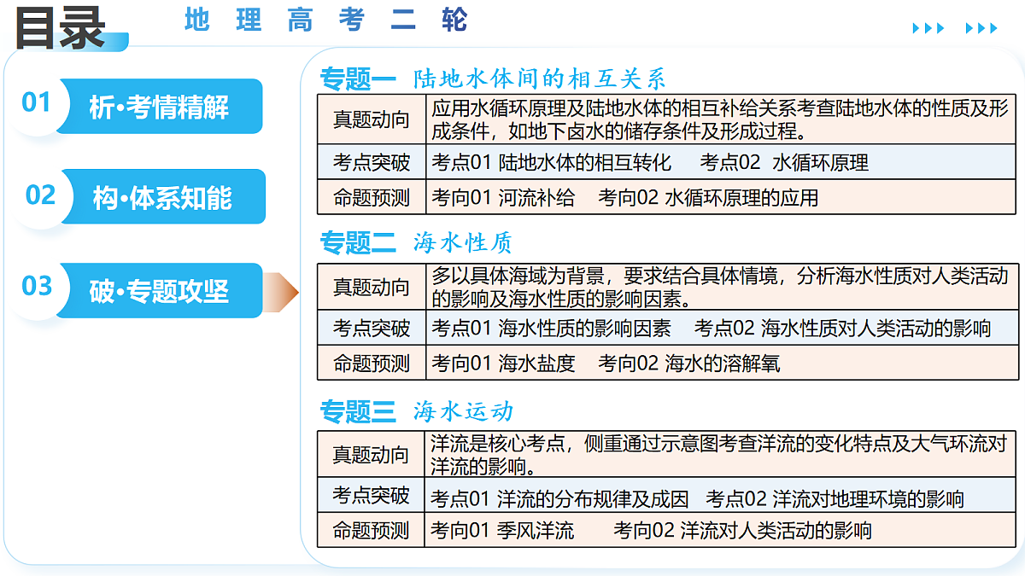Click 考点突破 cell in 专题一 table
Screen dimensions: 1025x576
372,162
